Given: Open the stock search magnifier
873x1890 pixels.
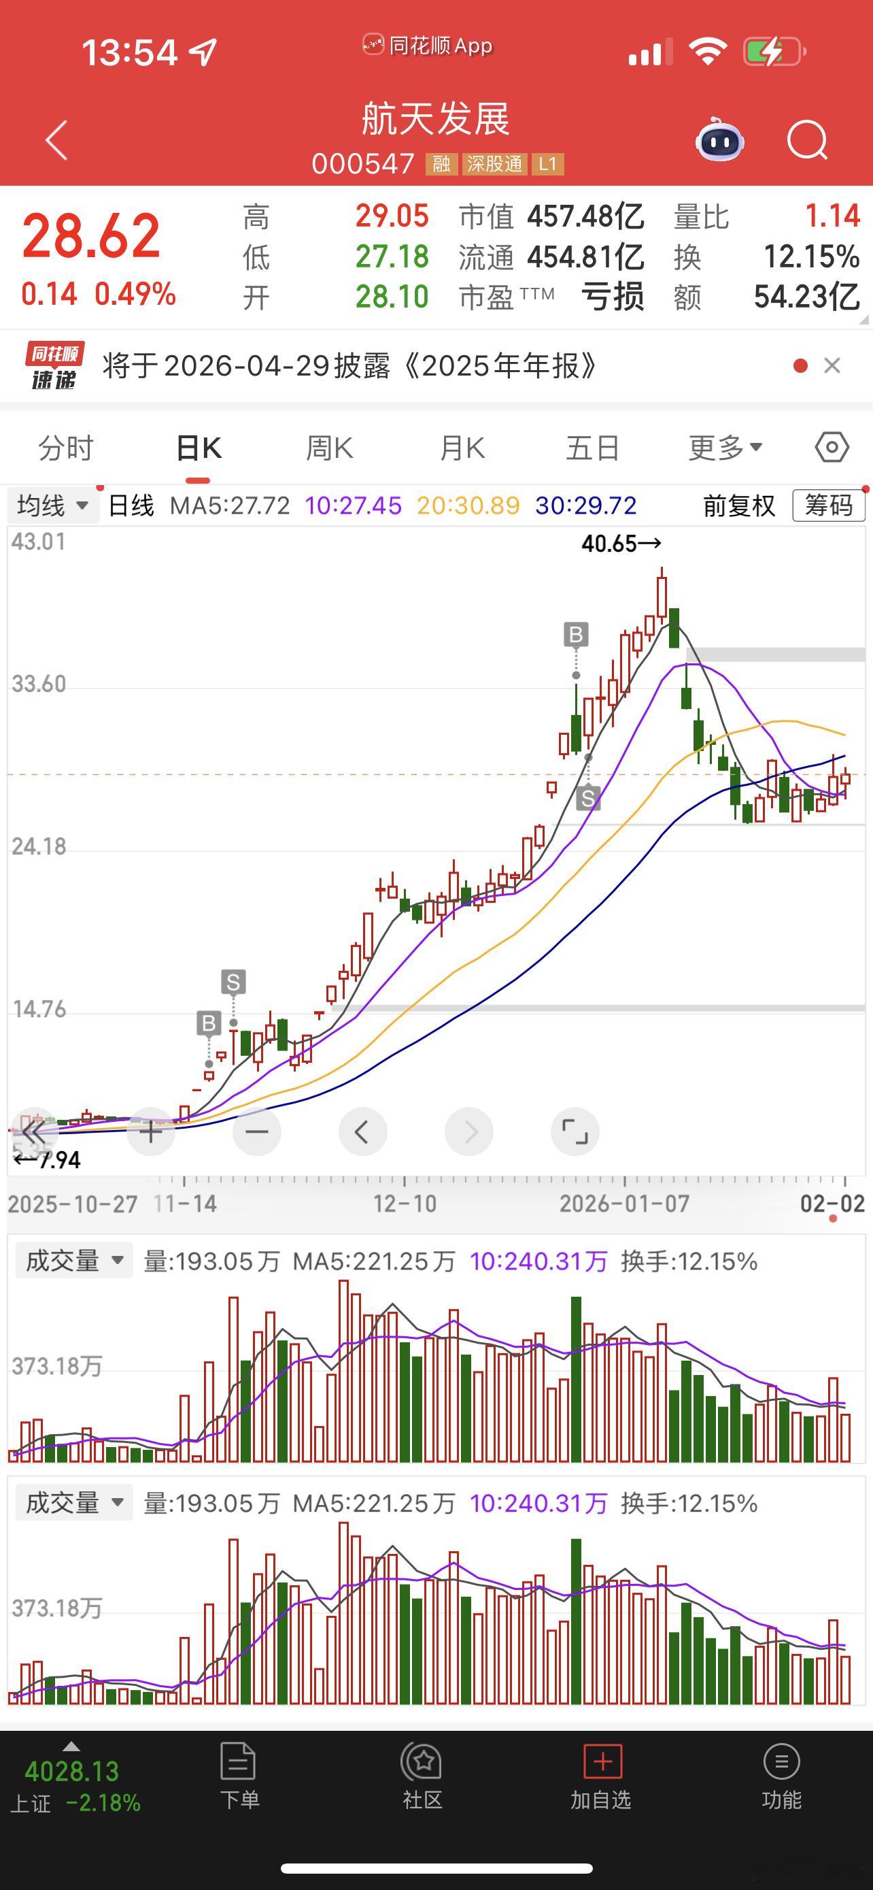Looking at the screenshot, I should (807, 140).
